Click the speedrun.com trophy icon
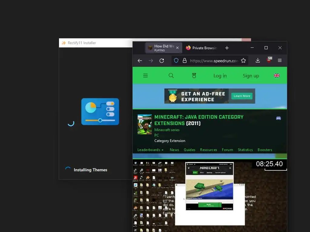 coord(194,76)
